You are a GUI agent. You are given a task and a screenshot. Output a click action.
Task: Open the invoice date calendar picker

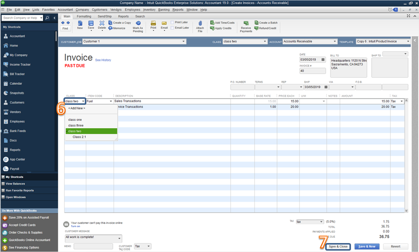click(323, 60)
